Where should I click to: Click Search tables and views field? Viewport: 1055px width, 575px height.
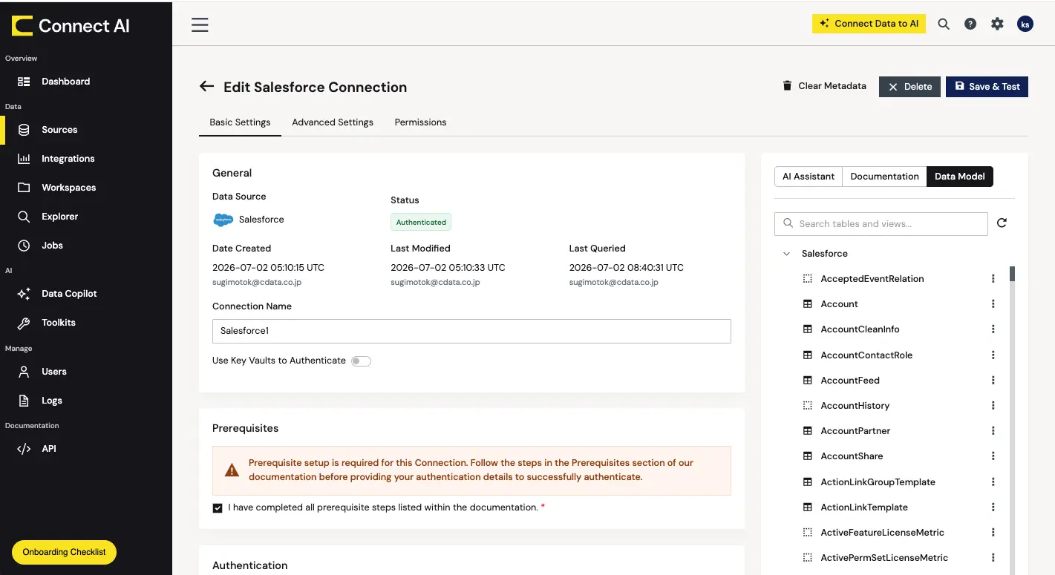coord(881,224)
